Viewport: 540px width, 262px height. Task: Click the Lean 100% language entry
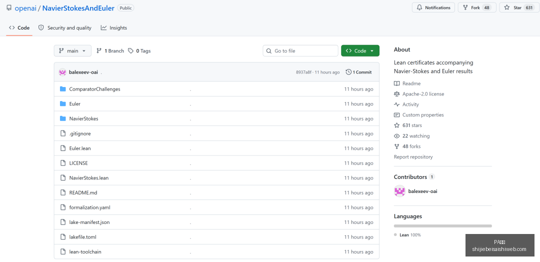[x=408, y=235]
